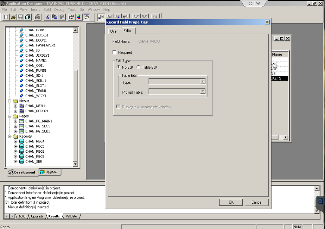
Task: Paste from the clipboard
Action: [62, 17]
